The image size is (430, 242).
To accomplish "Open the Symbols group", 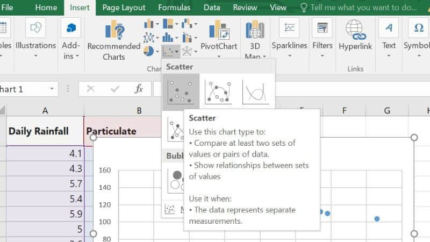I will point(417,37).
